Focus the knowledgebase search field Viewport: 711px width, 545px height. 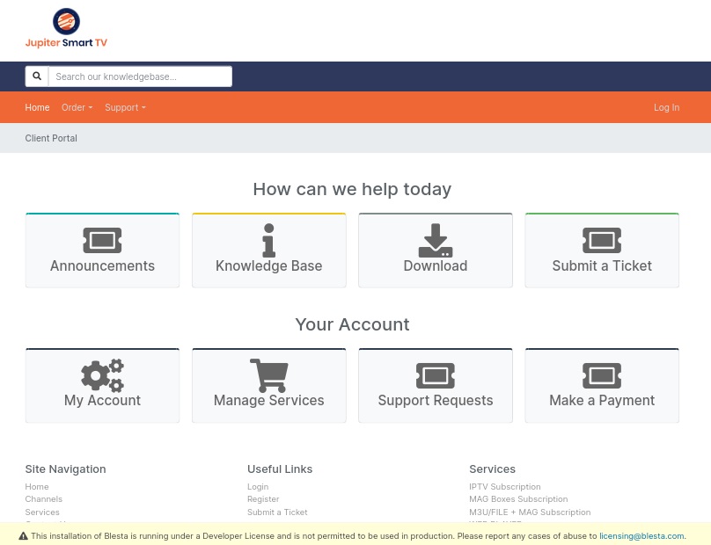coord(140,76)
